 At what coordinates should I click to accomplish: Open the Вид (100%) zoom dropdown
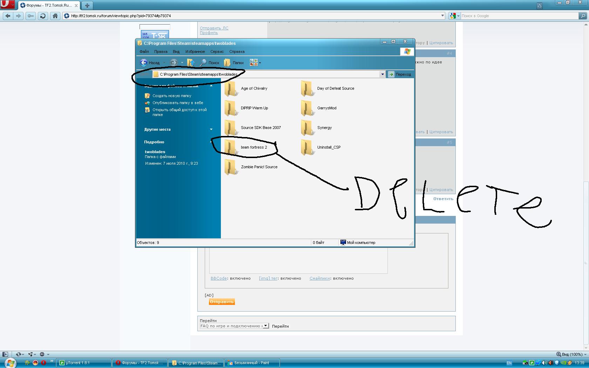point(571,354)
